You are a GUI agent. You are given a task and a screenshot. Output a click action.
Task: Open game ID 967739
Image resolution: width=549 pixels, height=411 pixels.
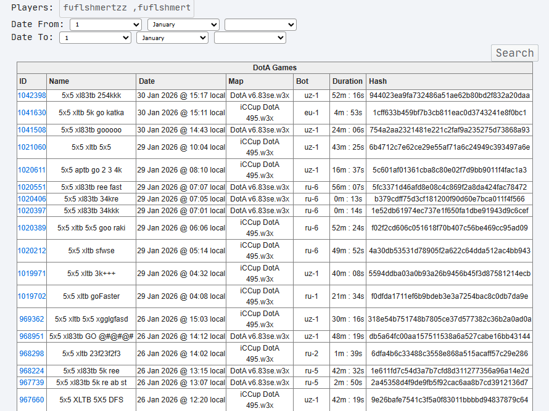31,383
